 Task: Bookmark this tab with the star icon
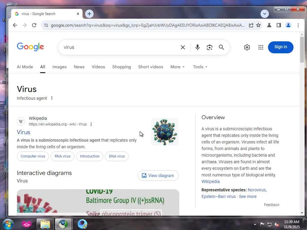tap(258, 25)
